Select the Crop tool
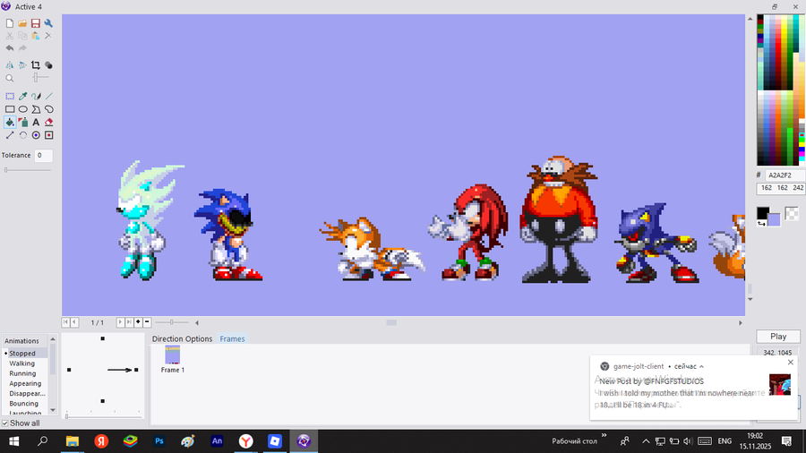Screen dimensions: 806x453 [x=36, y=65]
